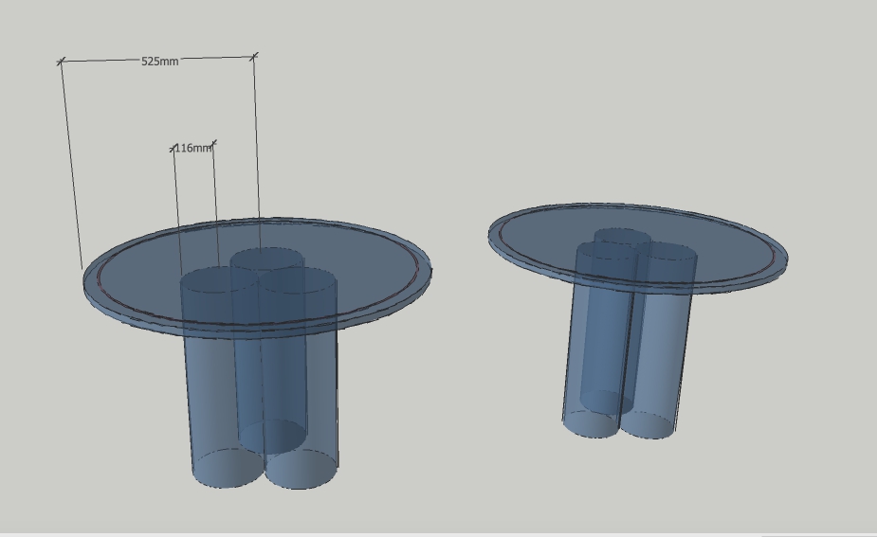Click bottom face of right table's front-right leg

pos(649,425)
